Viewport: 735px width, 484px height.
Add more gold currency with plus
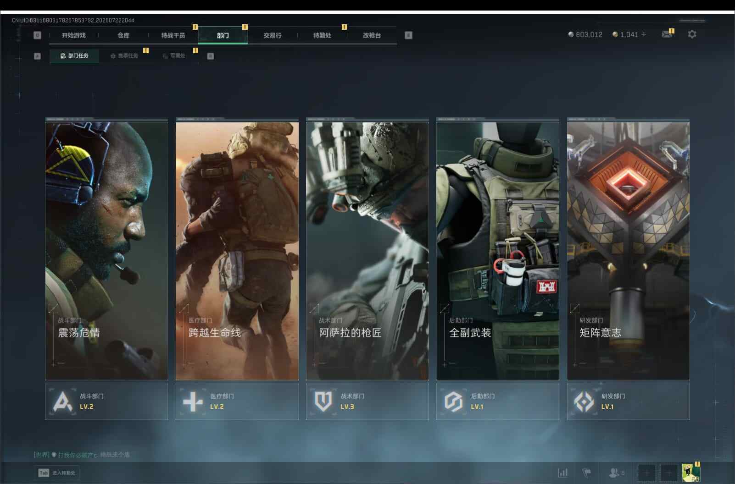644,34
